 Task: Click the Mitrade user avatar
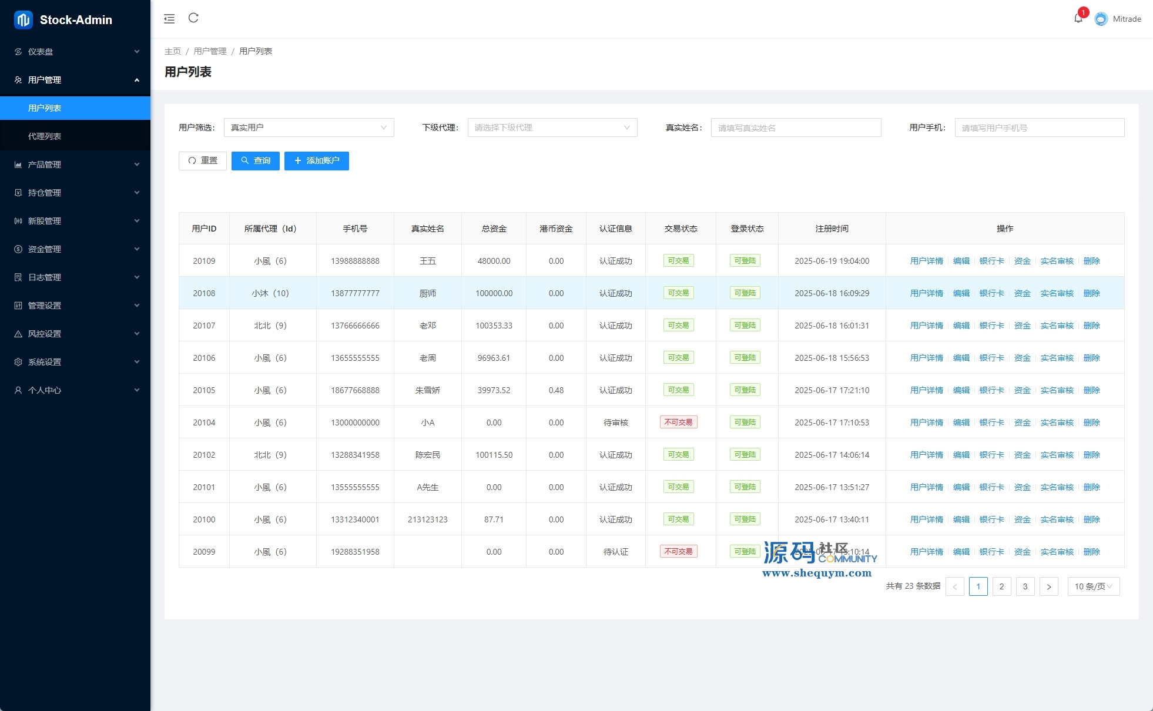[1101, 19]
